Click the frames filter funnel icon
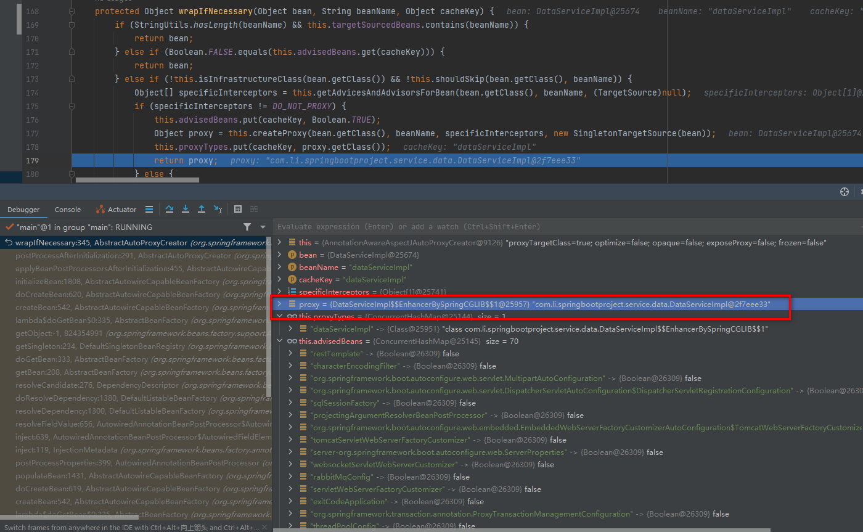 (247, 227)
